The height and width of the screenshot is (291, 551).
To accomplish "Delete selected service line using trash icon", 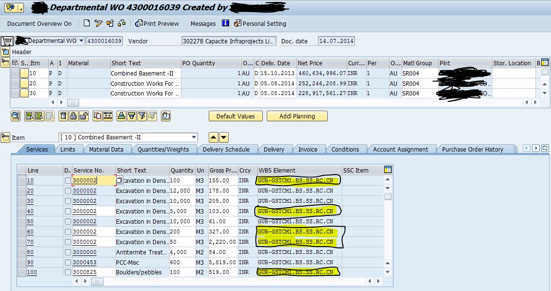I will pos(64,116).
